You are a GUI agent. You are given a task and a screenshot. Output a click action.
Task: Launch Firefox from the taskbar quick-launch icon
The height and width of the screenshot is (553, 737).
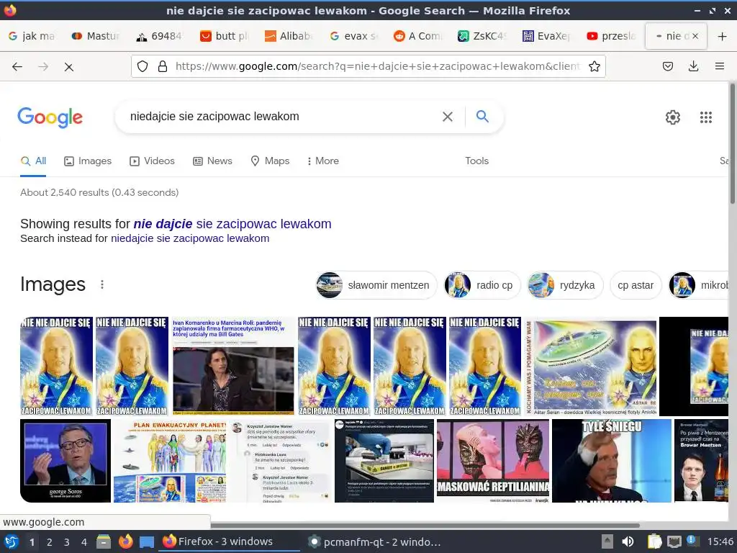(125, 541)
